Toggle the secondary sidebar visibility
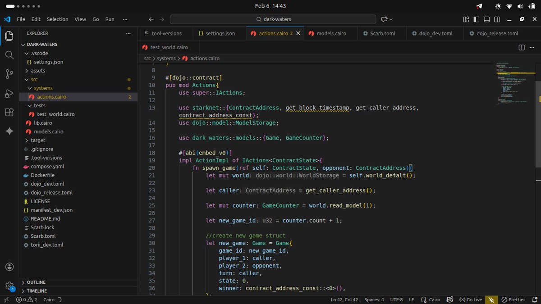 (496, 20)
